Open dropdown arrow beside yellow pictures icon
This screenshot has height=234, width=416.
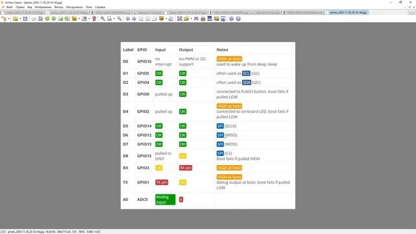pos(79,19)
